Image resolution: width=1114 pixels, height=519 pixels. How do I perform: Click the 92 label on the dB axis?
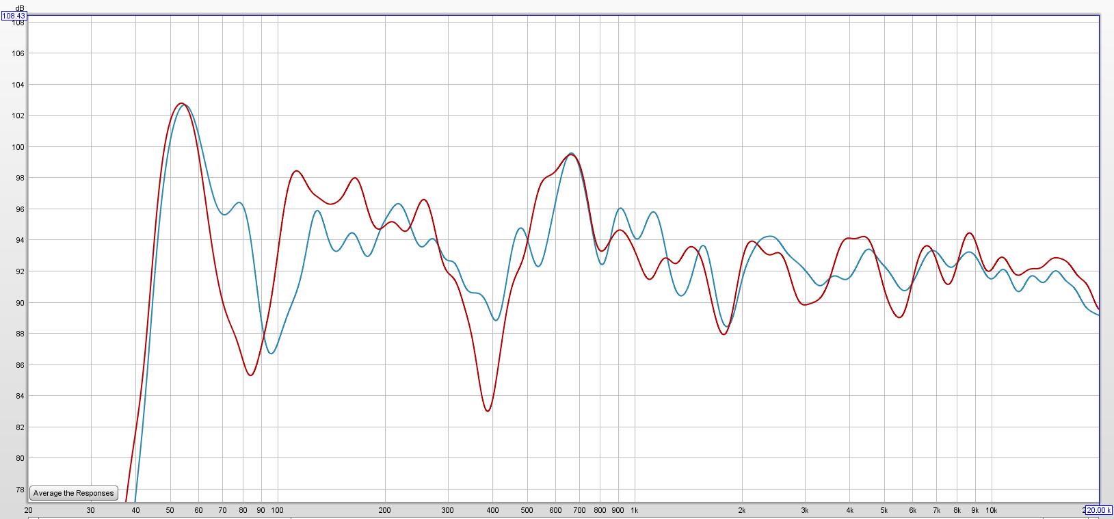click(21, 271)
